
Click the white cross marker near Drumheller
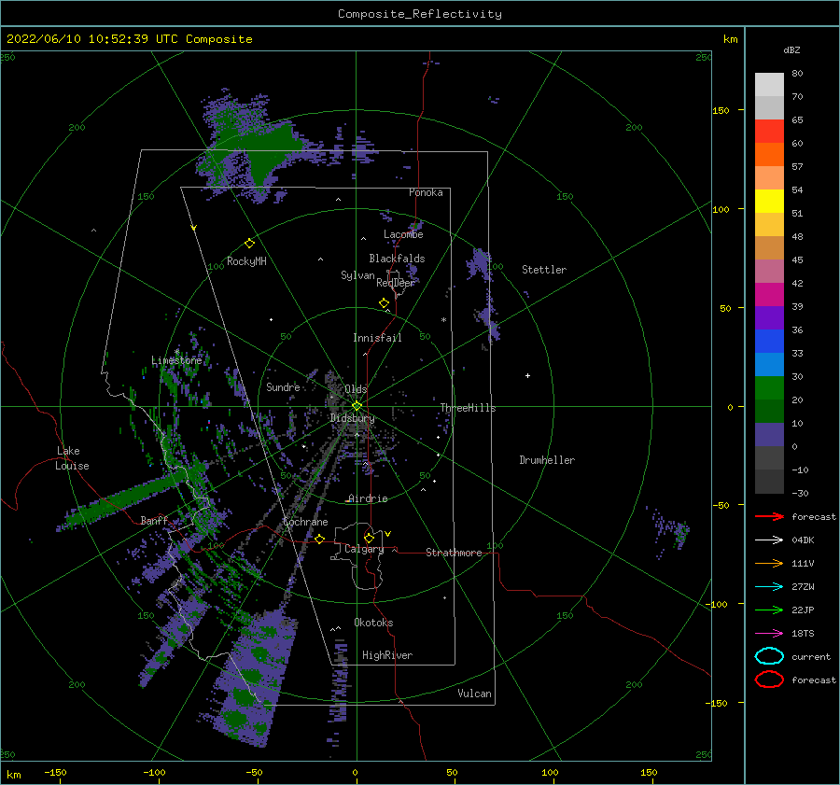[527, 375]
